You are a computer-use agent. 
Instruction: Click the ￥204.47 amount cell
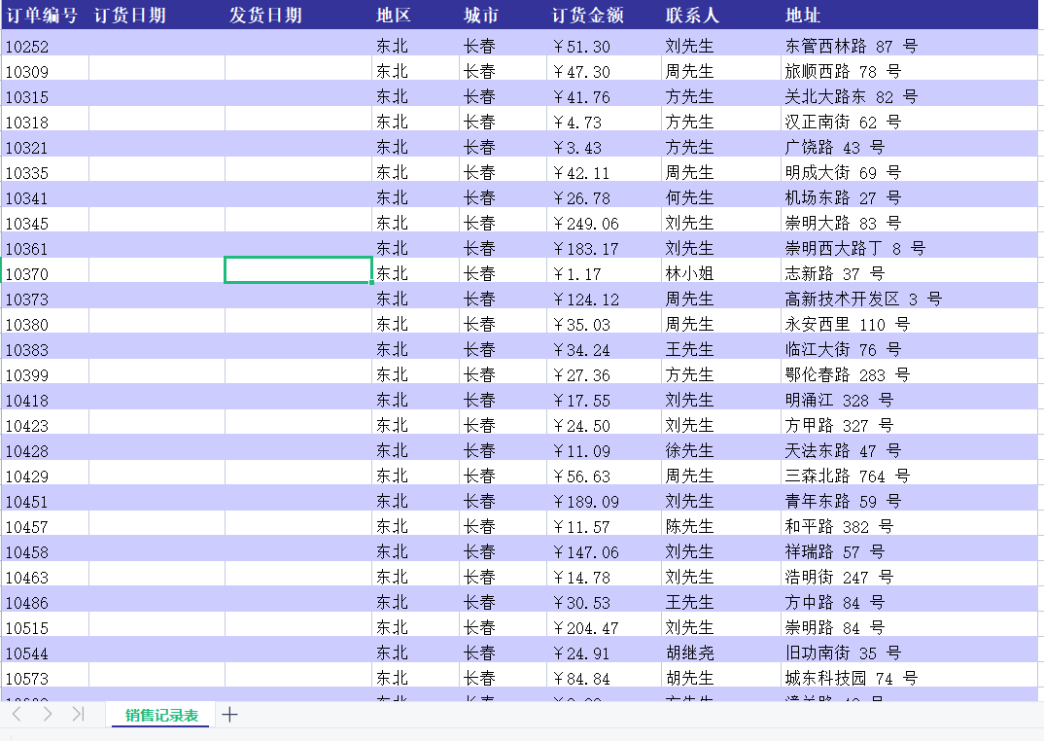point(585,628)
